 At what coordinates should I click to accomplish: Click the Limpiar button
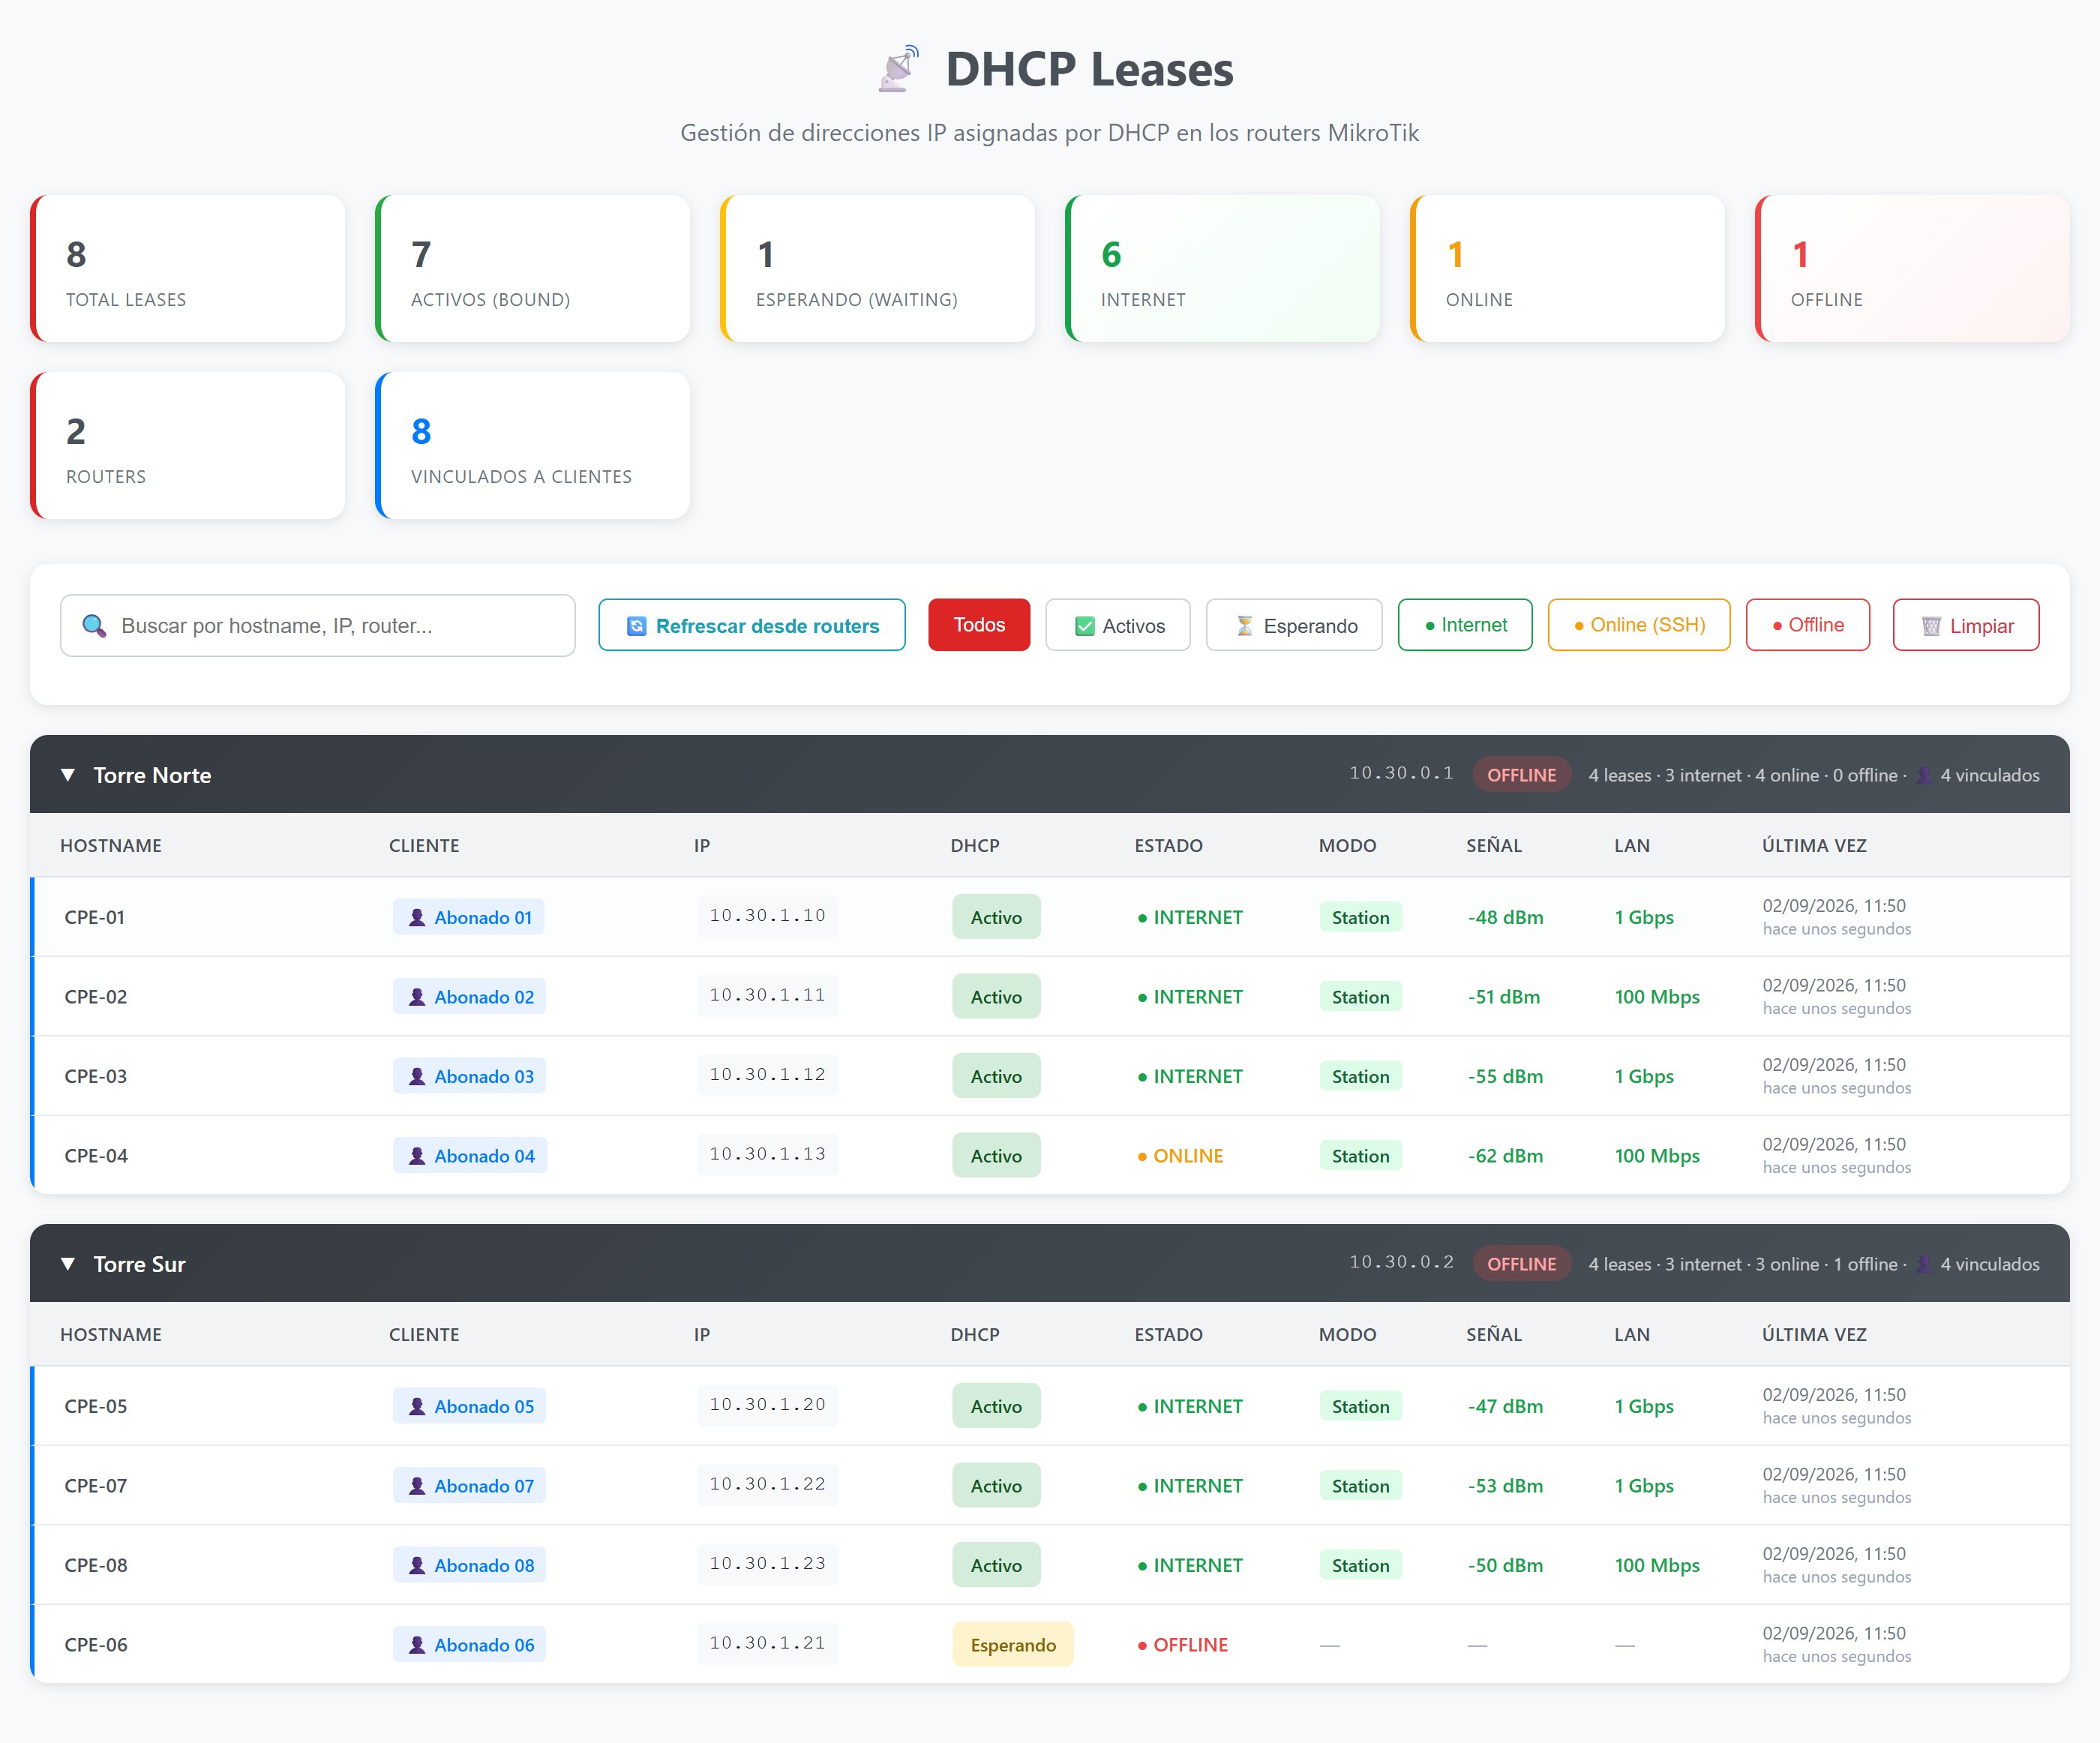1966,625
